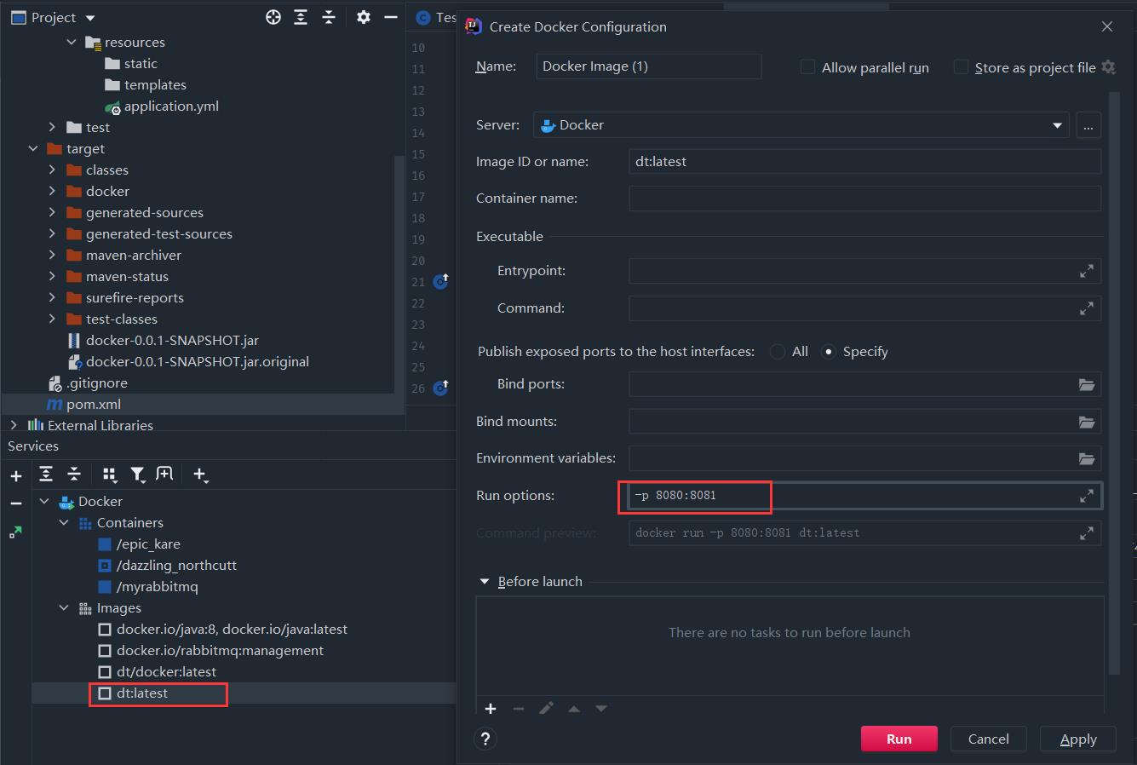
Task: Open Environment variables browse icon
Action: (x=1087, y=458)
